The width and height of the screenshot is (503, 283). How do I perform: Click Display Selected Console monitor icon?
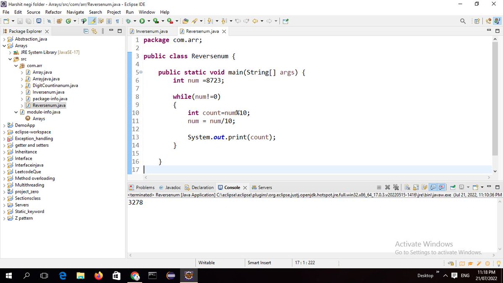click(462, 187)
